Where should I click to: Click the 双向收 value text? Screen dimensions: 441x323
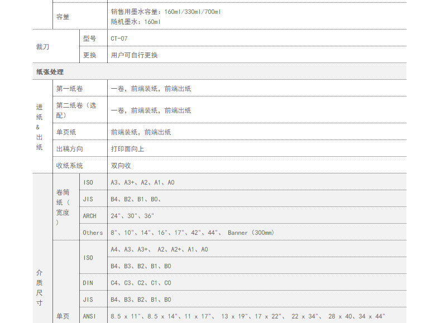[121, 166]
